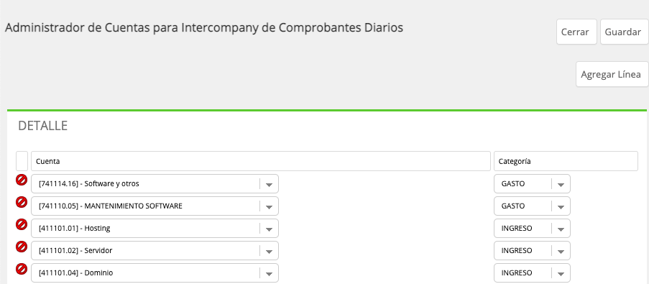Open the GASTO category dropdown in first row

tap(533, 184)
